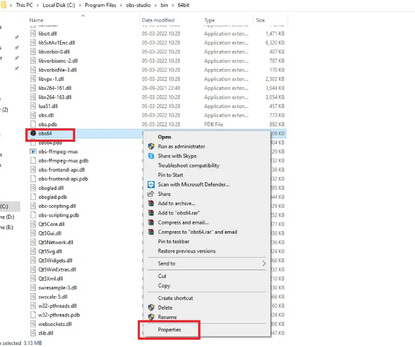Go to Program Files in the breadcrumb
Screen dimensions: 415x347
click(x=101, y=5)
